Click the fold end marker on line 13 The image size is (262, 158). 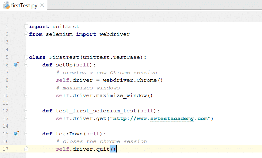(26, 118)
